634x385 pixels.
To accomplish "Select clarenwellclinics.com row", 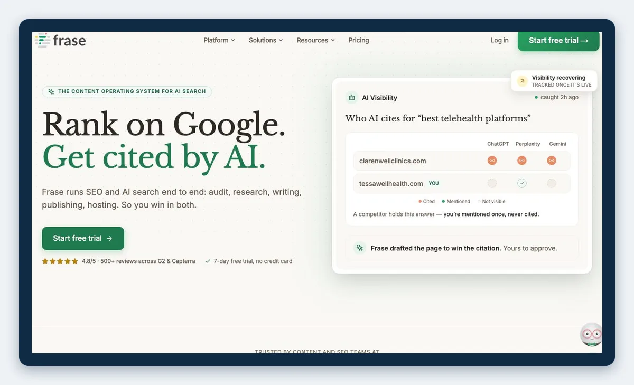I will point(462,161).
